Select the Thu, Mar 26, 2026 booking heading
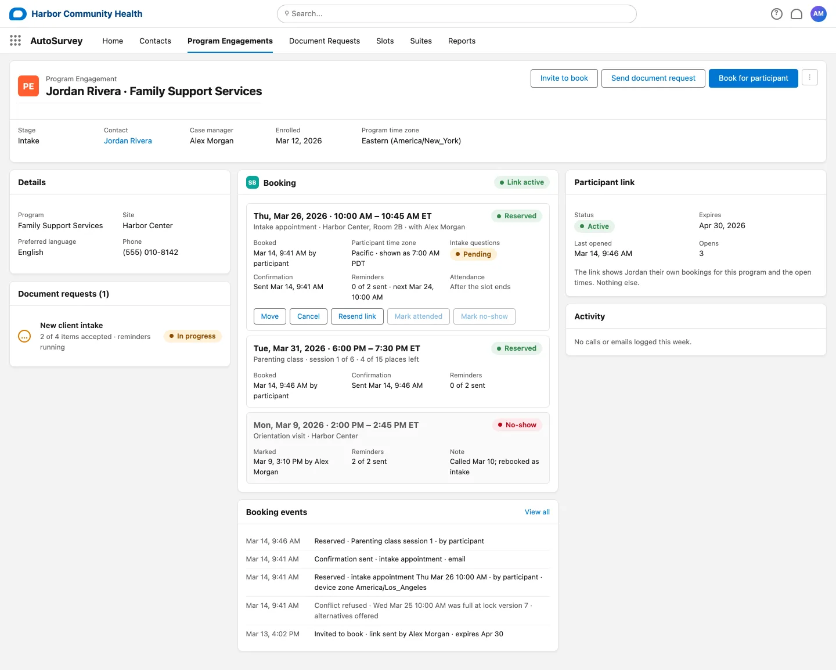The height and width of the screenshot is (670, 836). click(x=343, y=216)
